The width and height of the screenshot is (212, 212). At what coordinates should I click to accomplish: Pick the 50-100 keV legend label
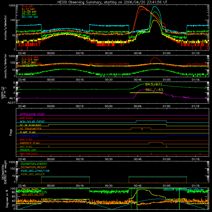30,17
